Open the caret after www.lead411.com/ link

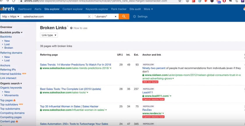[170, 96]
